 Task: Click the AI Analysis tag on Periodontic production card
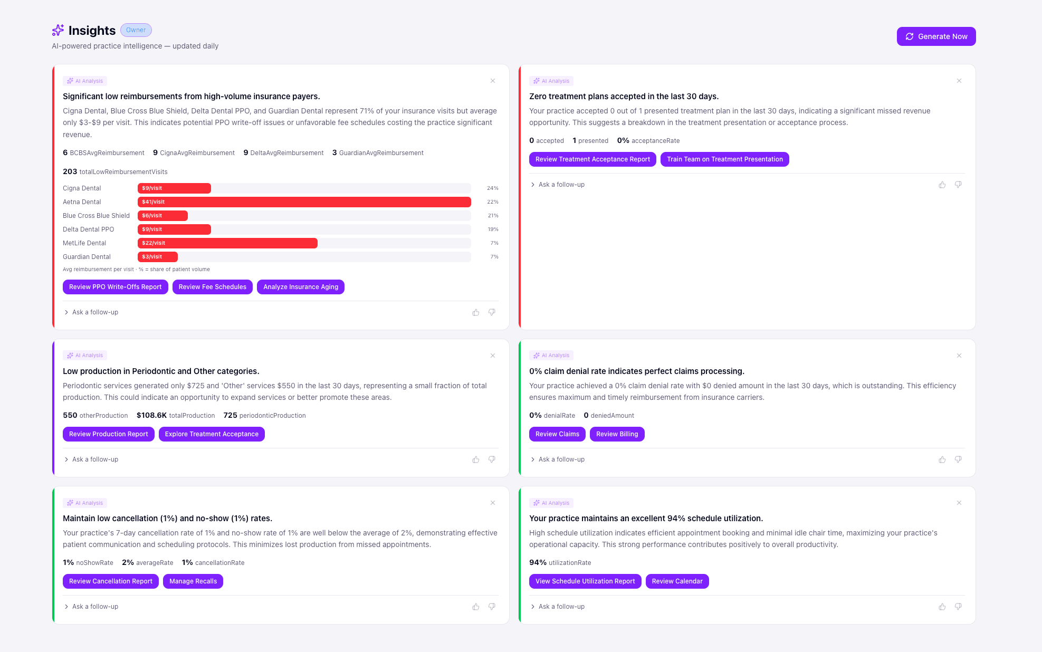[x=85, y=356]
